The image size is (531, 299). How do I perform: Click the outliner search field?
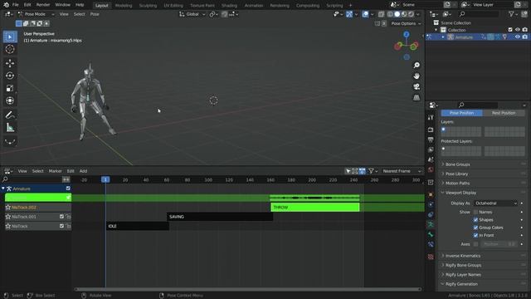[479, 14]
